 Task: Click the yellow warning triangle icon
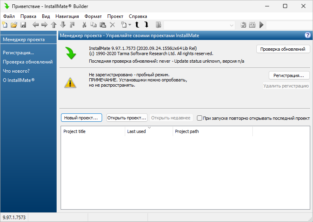click(70, 83)
